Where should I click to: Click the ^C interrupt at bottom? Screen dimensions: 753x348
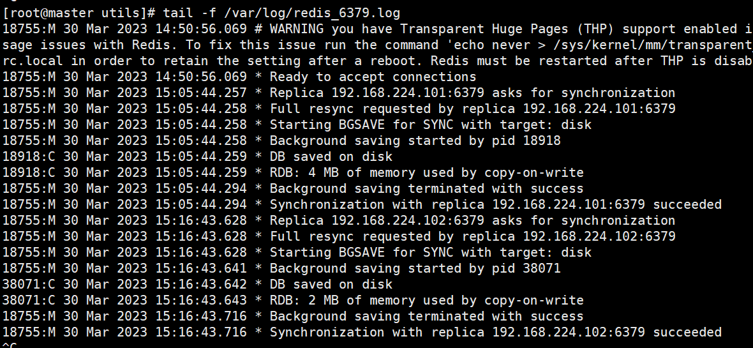click(x=9, y=345)
